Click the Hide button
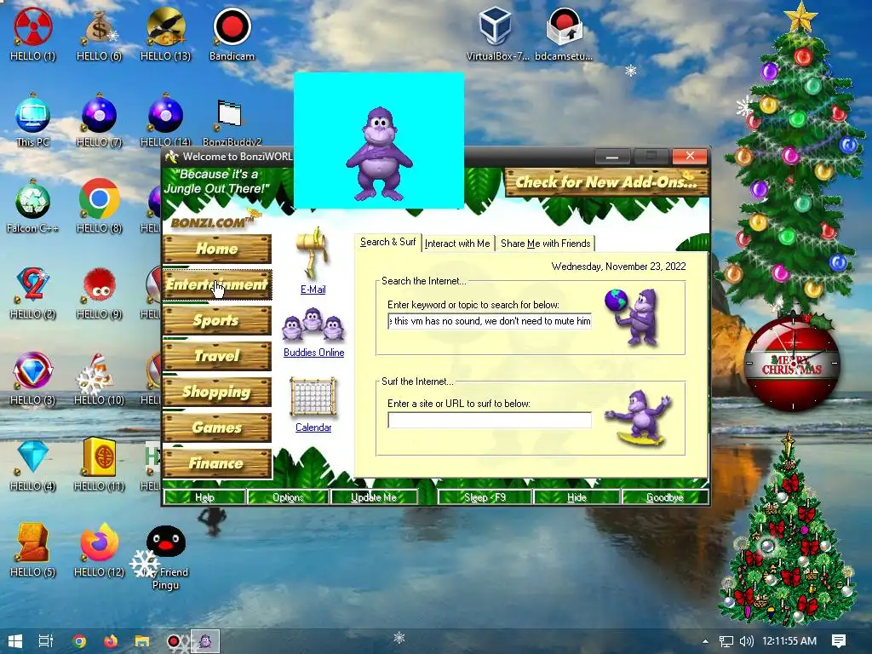 pos(577,497)
